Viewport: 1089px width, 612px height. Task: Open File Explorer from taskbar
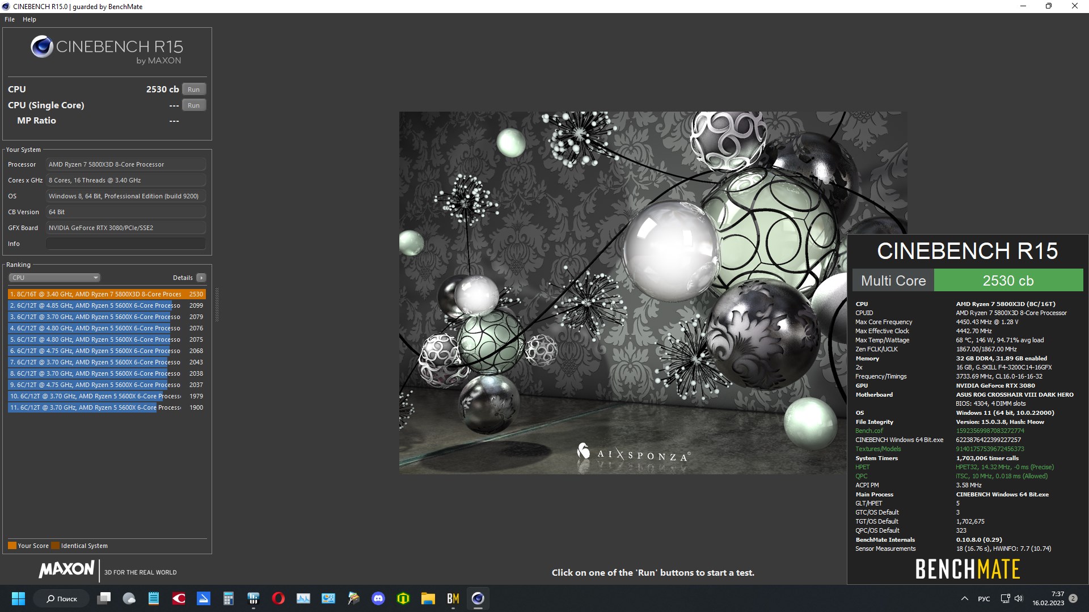tap(428, 598)
